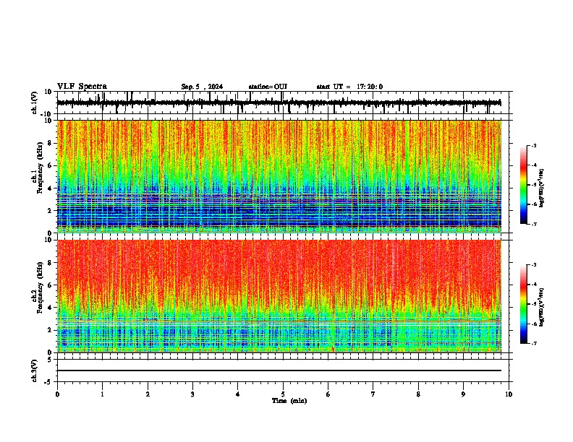573x442 pixels.
Task: Click the date 'Sep. 5, 2024'
Action: click(202, 87)
